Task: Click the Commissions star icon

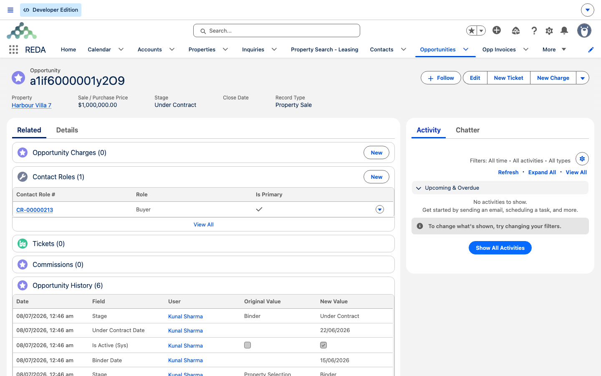Action: click(x=23, y=264)
